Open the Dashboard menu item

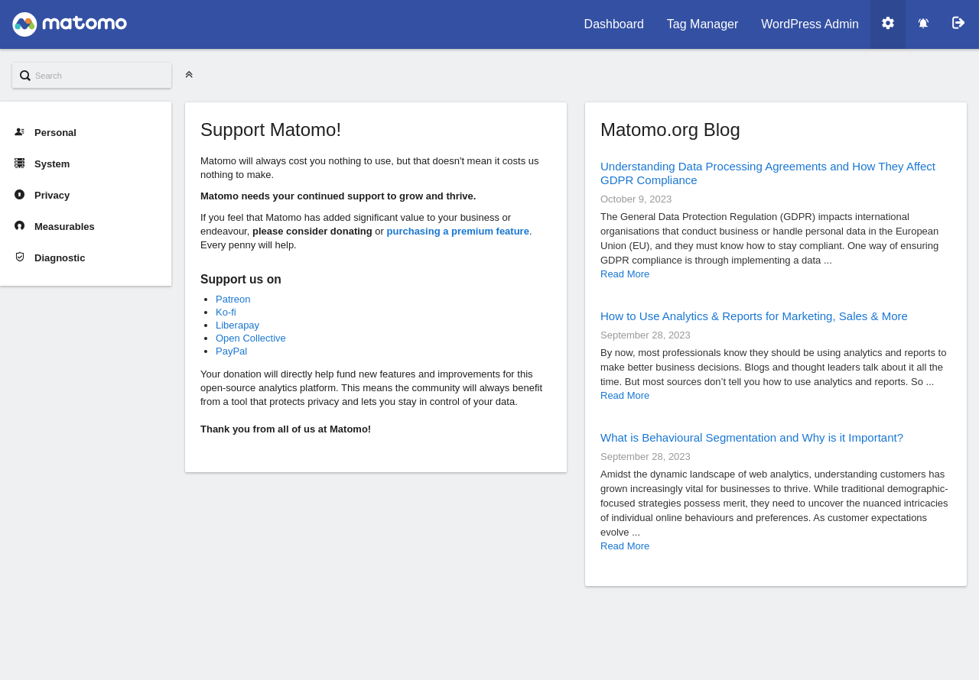(x=613, y=24)
